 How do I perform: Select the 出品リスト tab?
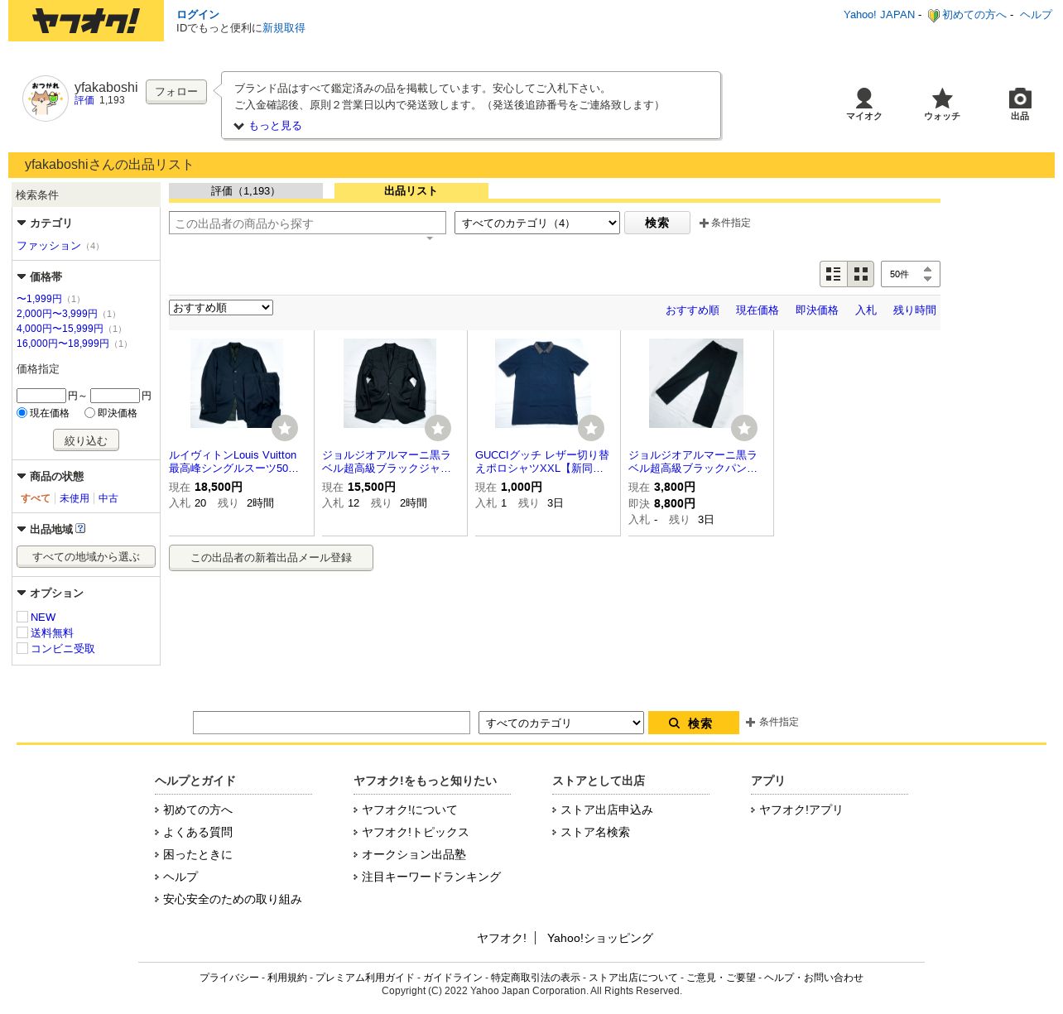(x=411, y=191)
